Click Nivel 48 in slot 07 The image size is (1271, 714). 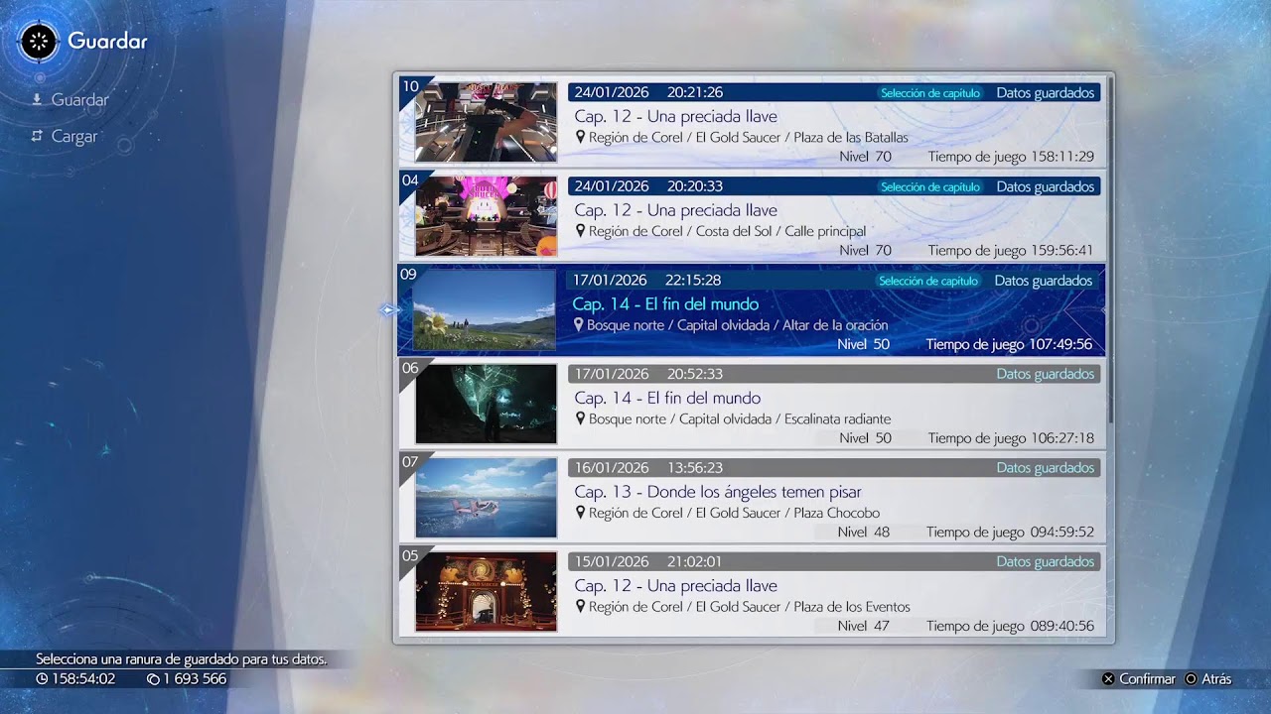(x=864, y=533)
